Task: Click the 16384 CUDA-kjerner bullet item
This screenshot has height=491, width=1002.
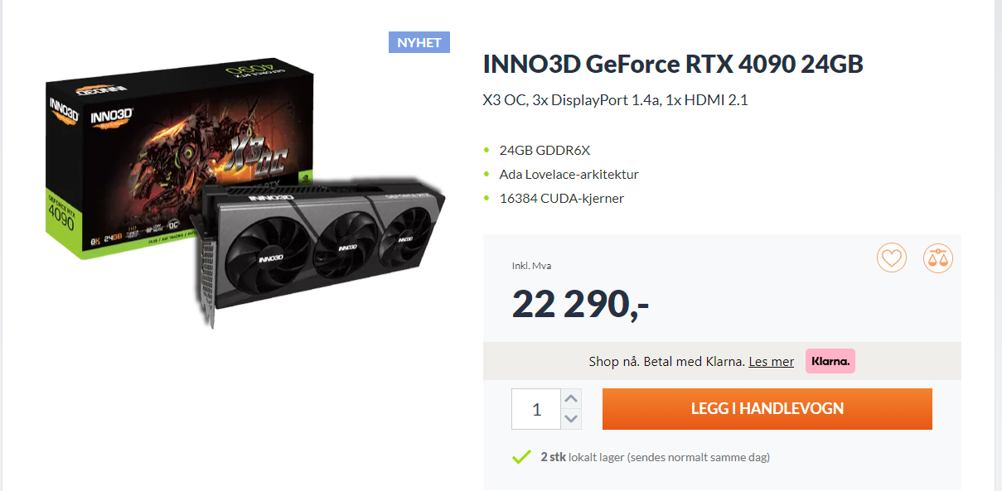Action: pyautogui.click(x=561, y=199)
